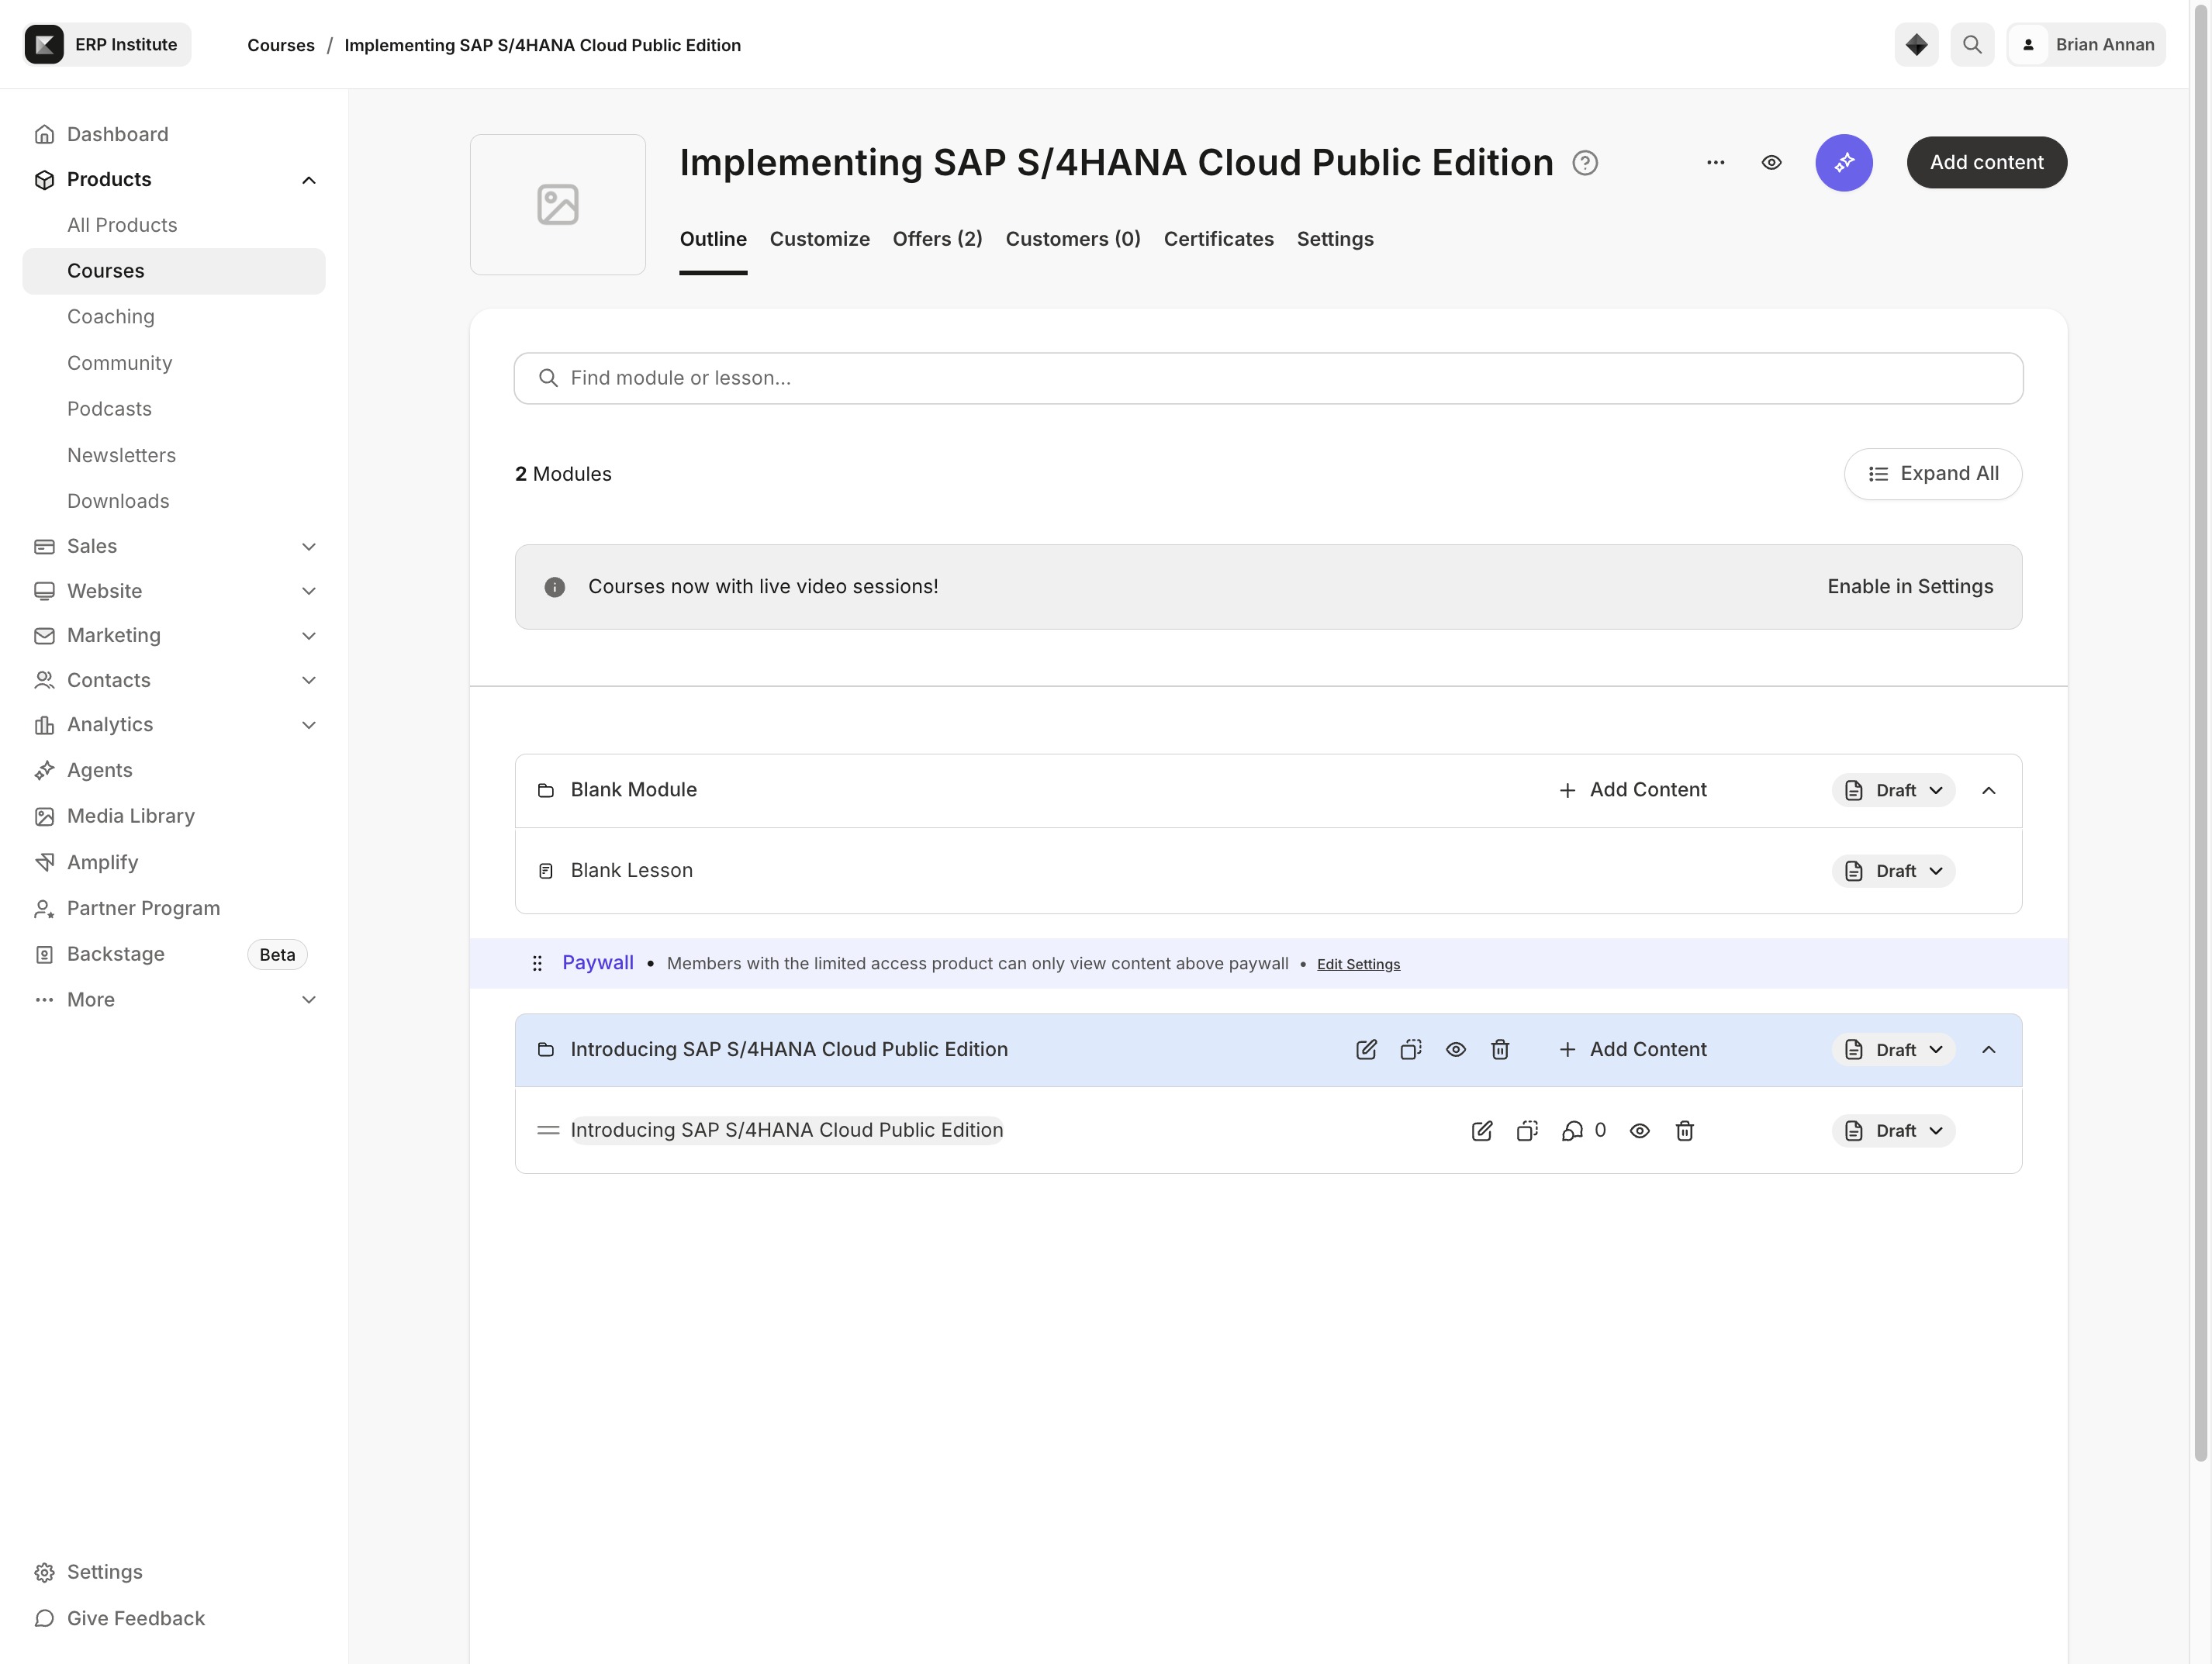
Task: Open the Paywall Edit Settings link
Action: tap(1358, 964)
